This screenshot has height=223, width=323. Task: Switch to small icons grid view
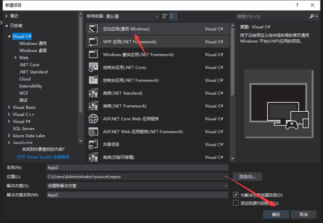(x=164, y=16)
